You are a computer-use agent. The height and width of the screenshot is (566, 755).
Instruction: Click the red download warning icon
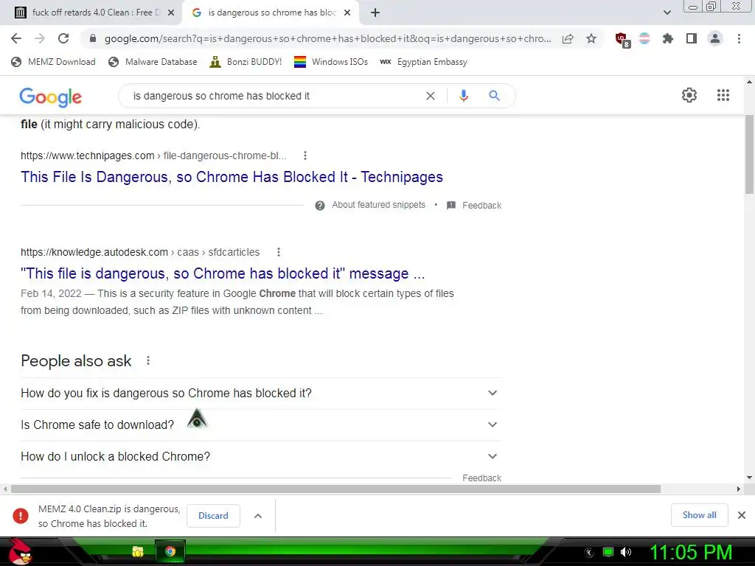click(x=20, y=515)
